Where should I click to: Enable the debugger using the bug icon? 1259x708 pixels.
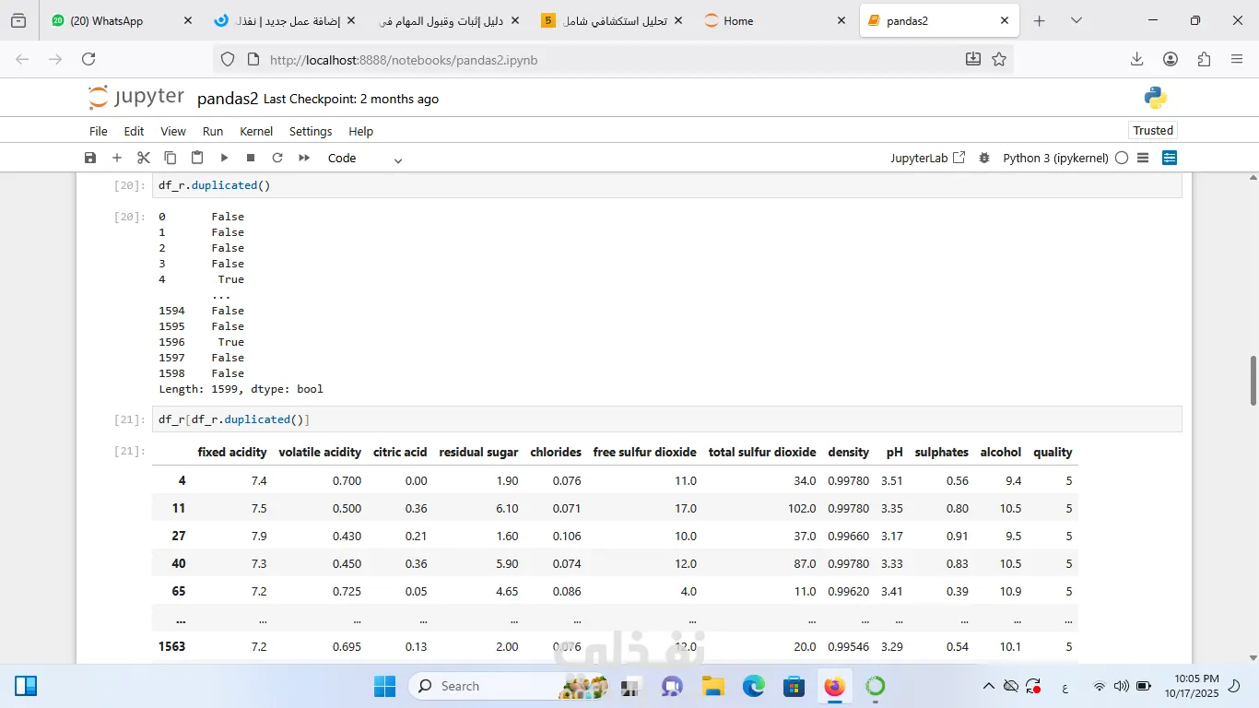pyautogui.click(x=984, y=158)
